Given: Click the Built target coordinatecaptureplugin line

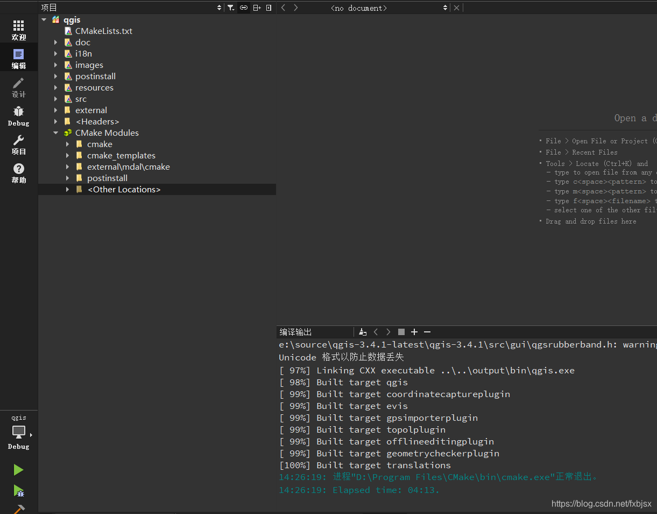Looking at the screenshot, I should (394, 394).
